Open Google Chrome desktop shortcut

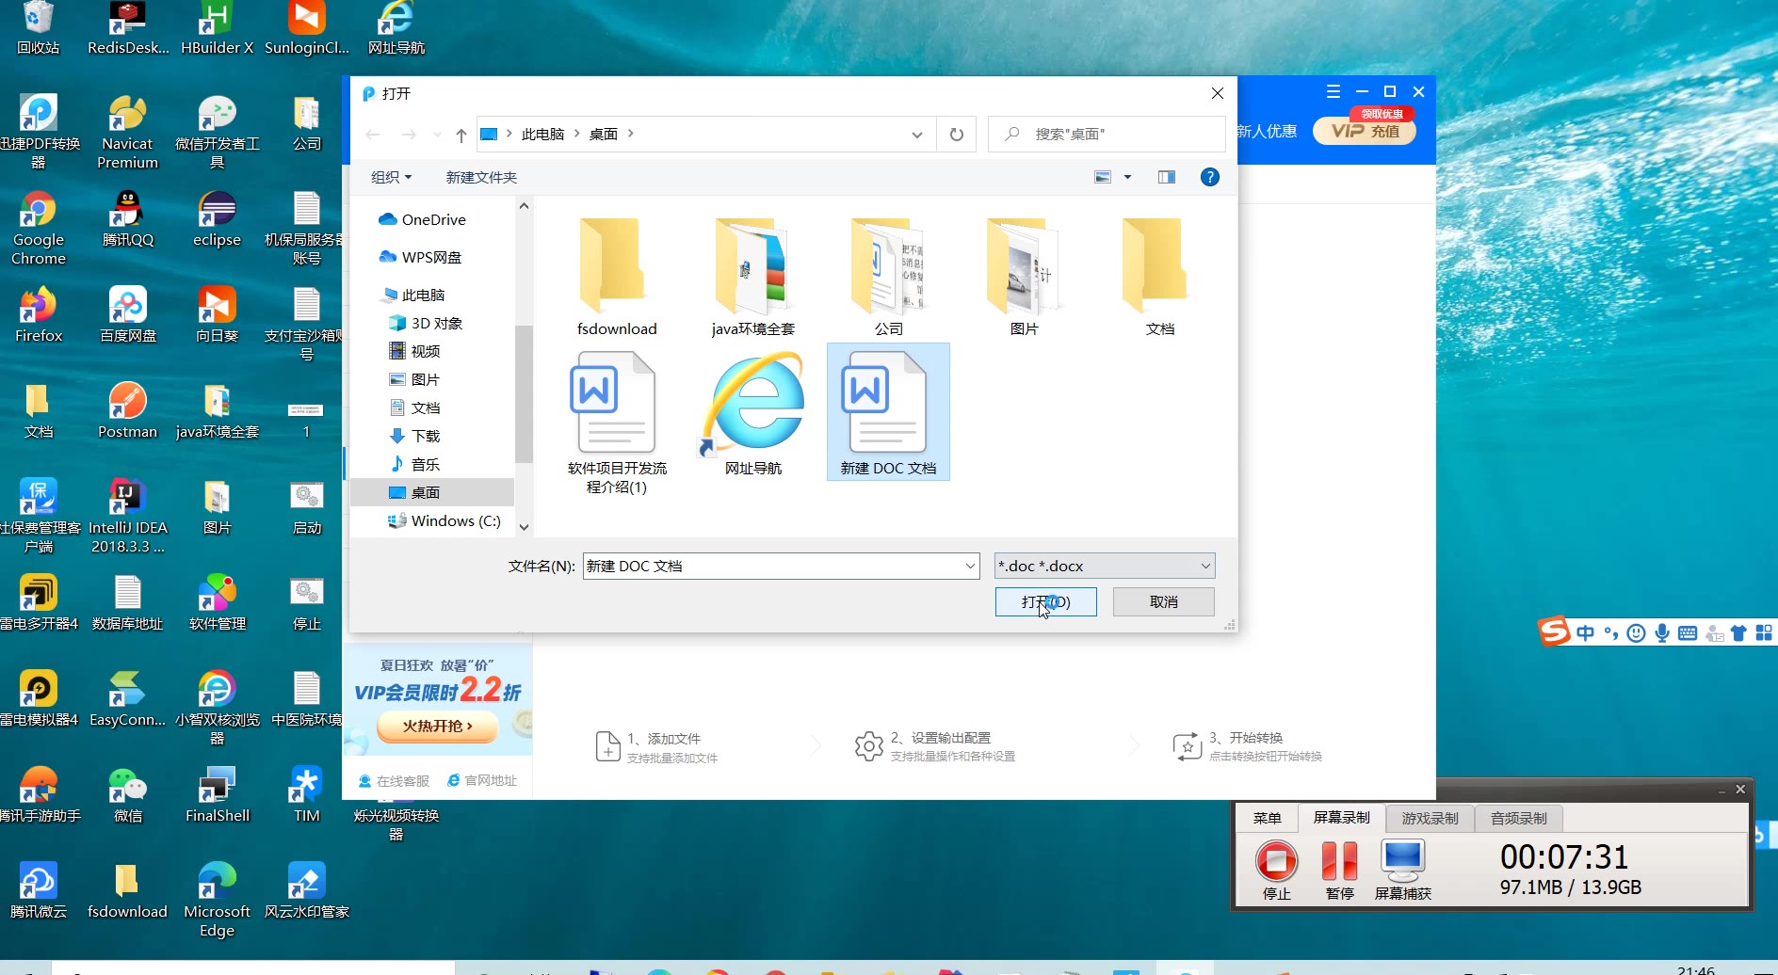tap(39, 229)
